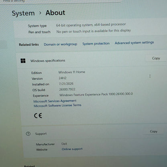Select the No pen or touch input text
The height and width of the screenshot is (167, 167).
click(94, 31)
